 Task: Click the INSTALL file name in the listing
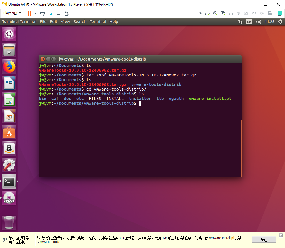coord(115,99)
